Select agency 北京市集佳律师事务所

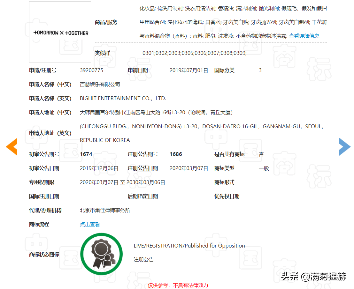(x=105, y=210)
